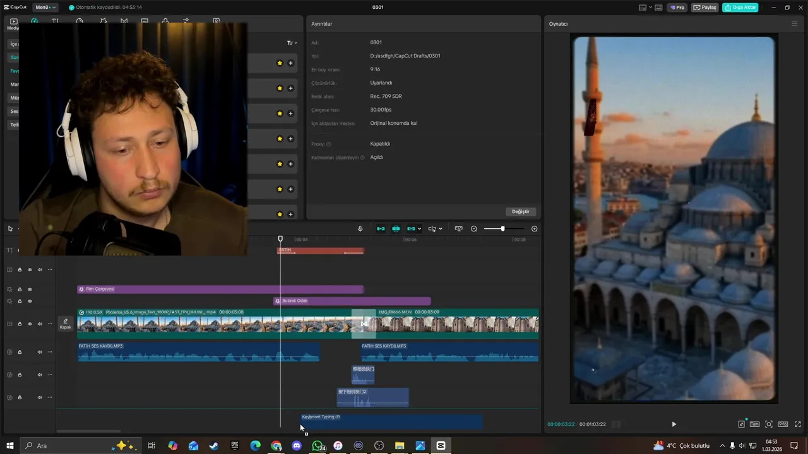Click the Pro membership button

coord(677,8)
